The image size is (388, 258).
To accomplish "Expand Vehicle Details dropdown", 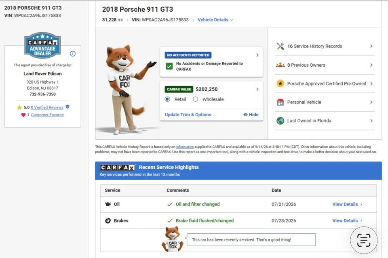I will tap(215, 20).
